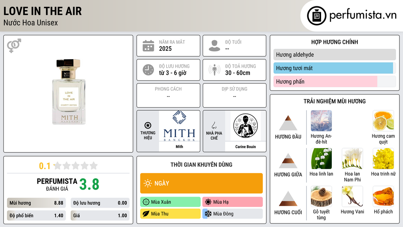Click the Độ phổ biến 1.40 score row

click(36, 216)
